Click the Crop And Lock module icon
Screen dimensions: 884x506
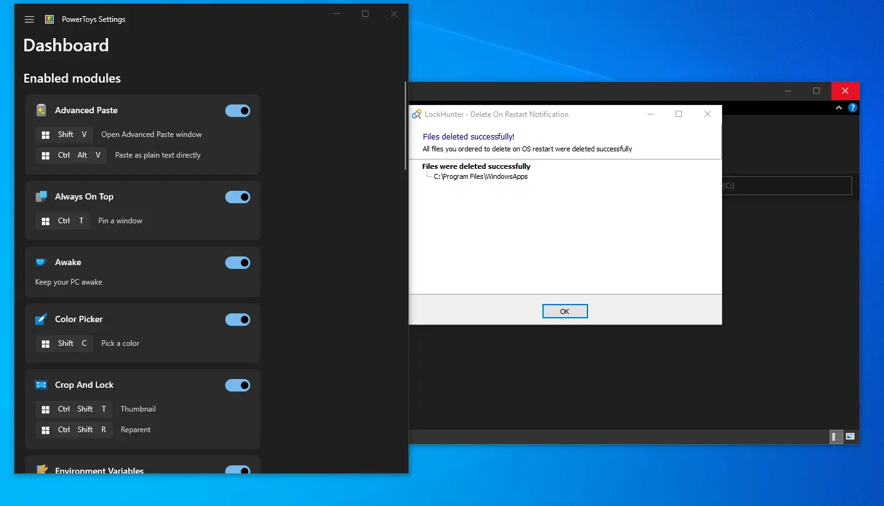(x=41, y=385)
